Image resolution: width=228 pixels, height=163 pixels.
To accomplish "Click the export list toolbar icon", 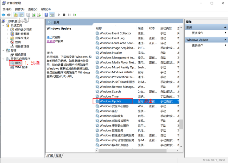I will 39,15.
